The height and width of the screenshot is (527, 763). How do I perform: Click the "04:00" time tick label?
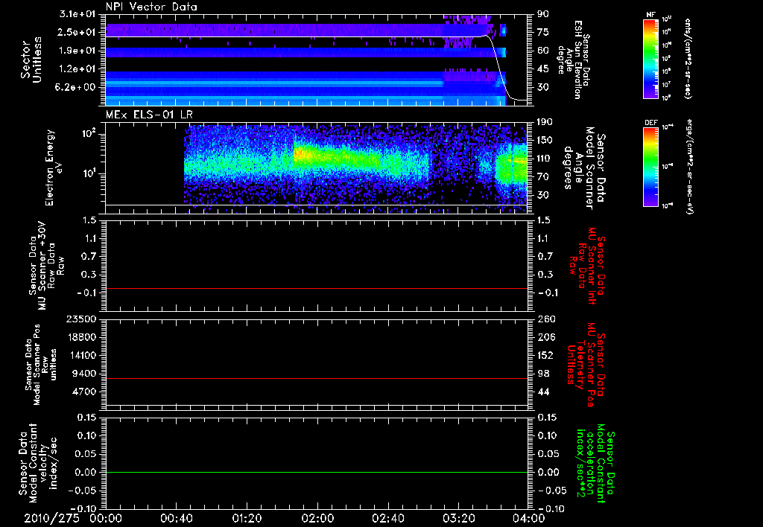(529, 518)
